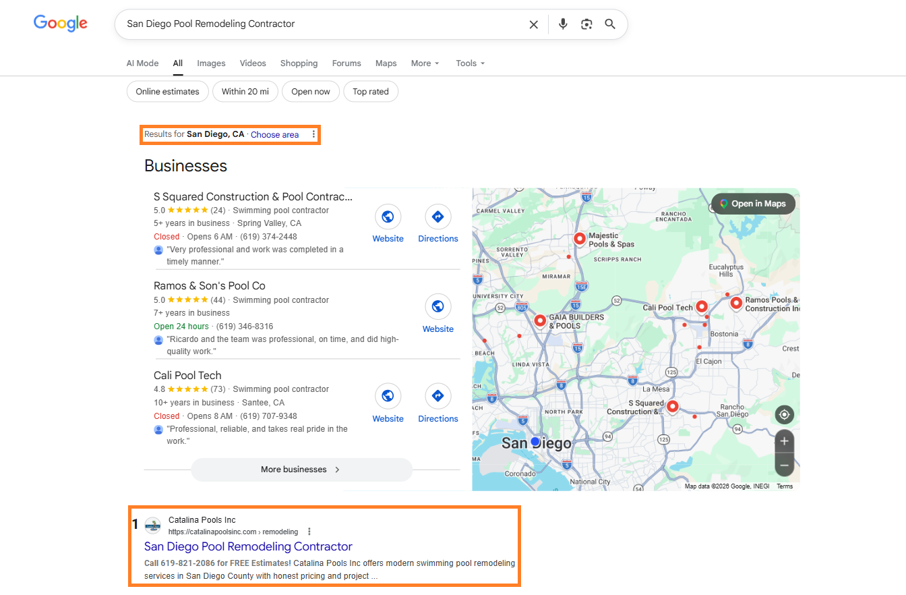This screenshot has height=595, width=906.
Task: Switch to the Maps tab
Action: tap(386, 63)
